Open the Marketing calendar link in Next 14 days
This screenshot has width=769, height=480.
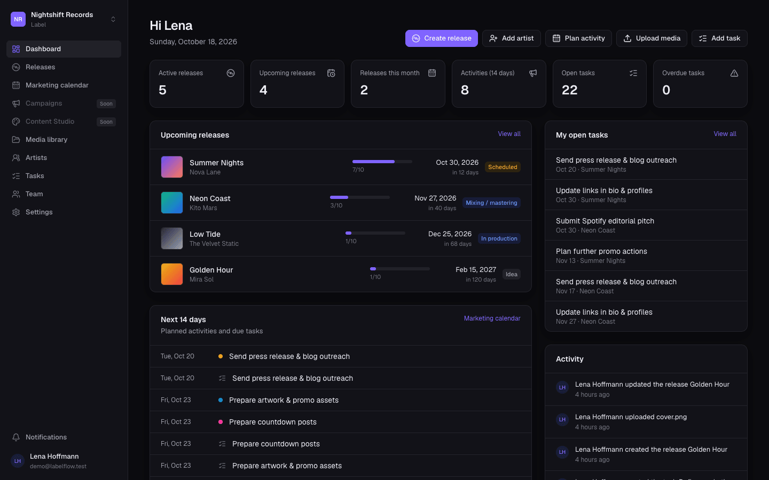[492, 318]
